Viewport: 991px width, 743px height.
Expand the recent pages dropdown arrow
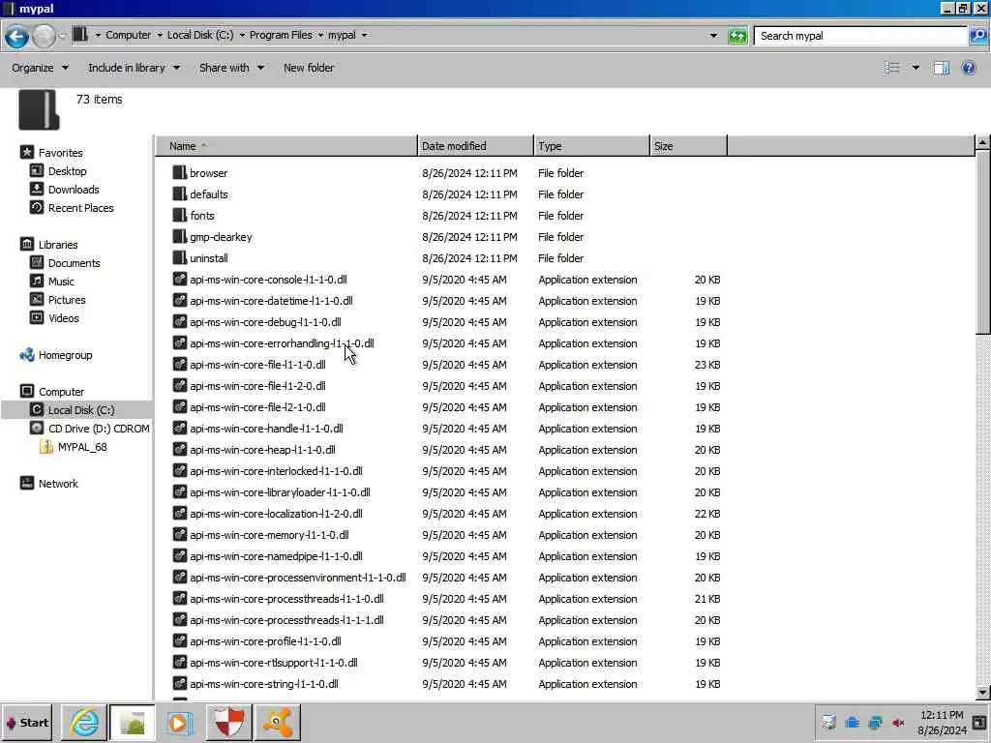tap(62, 36)
